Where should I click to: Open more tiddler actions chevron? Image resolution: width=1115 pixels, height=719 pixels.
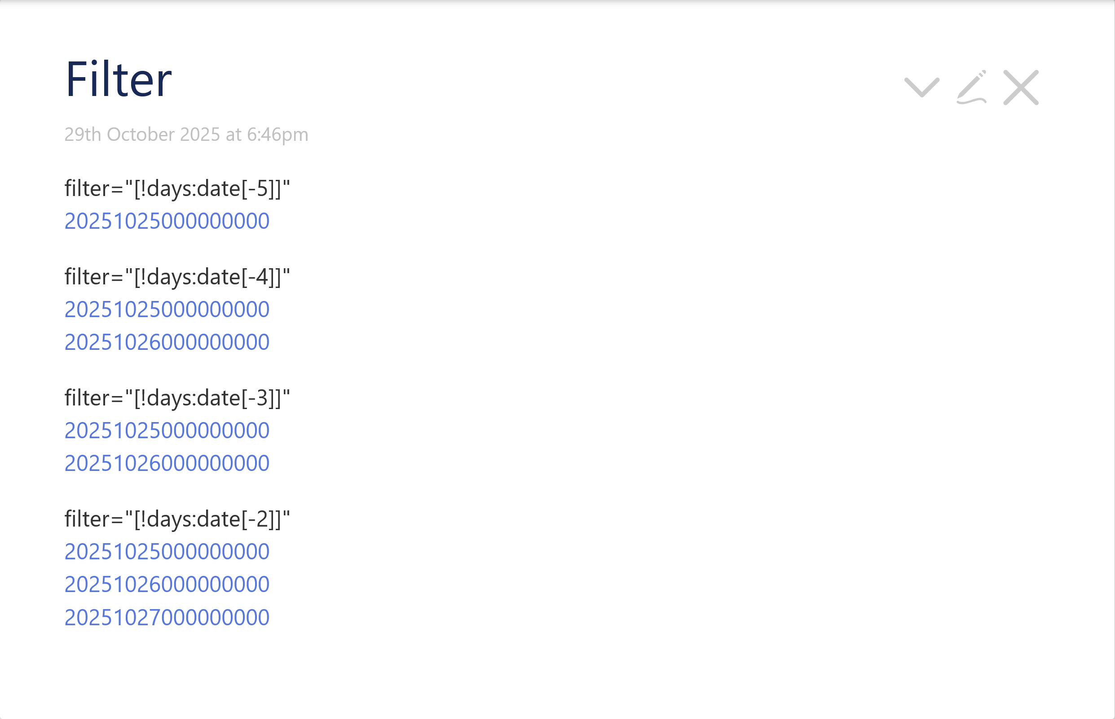[x=921, y=87]
